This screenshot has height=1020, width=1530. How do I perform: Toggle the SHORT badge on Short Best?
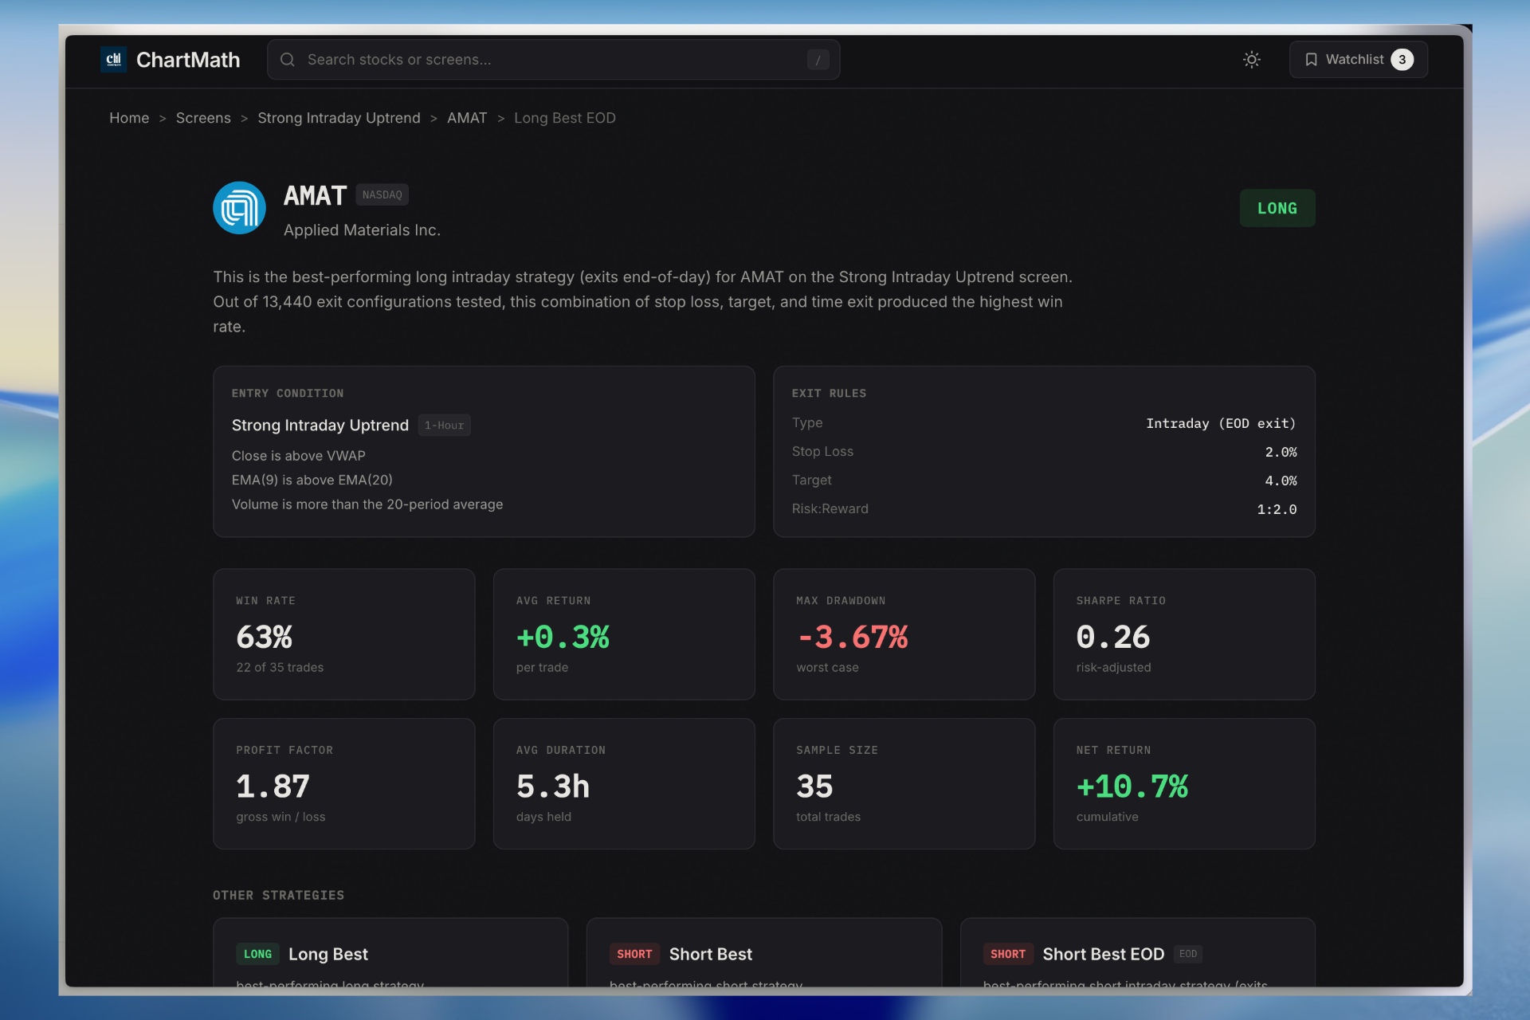click(x=634, y=954)
